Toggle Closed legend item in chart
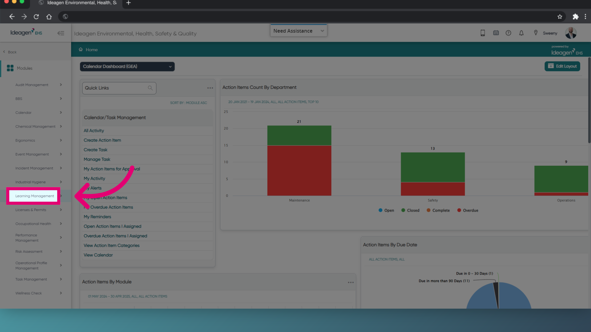This screenshot has width=591, height=332. click(x=410, y=210)
